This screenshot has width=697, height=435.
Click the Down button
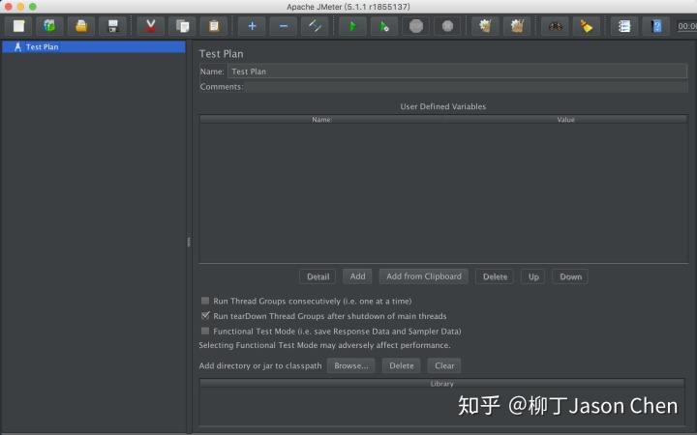570,276
